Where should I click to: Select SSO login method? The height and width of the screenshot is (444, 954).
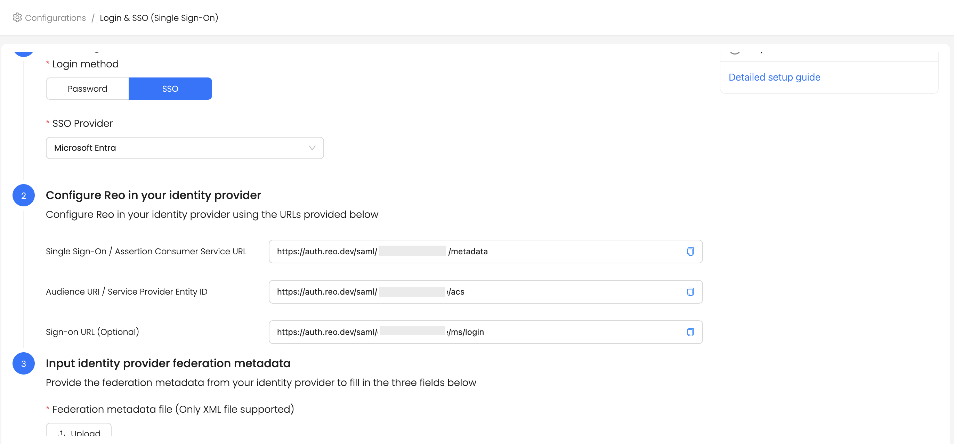tap(170, 89)
